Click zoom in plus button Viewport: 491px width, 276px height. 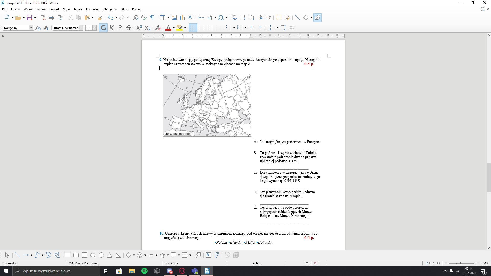(476, 263)
